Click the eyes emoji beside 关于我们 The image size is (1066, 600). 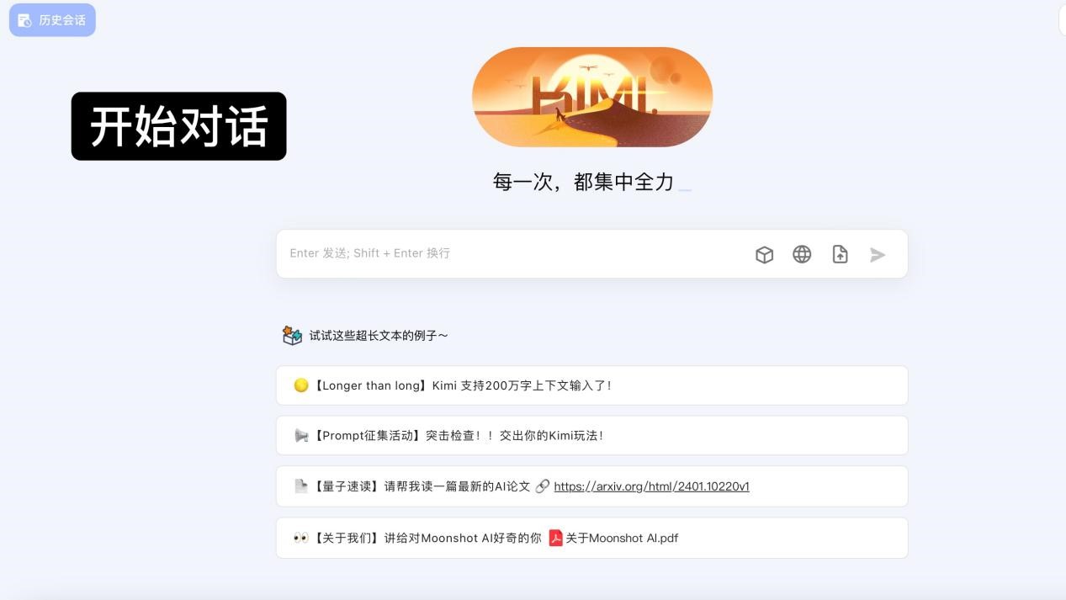[x=301, y=538]
